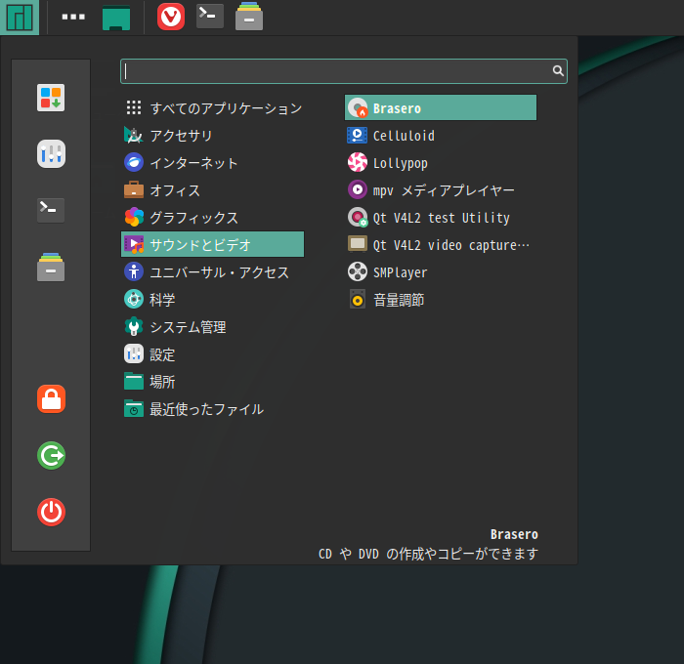Open 最近使ったファイル category
The height and width of the screenshot is (664, 684).
click(x=205, y=409)
